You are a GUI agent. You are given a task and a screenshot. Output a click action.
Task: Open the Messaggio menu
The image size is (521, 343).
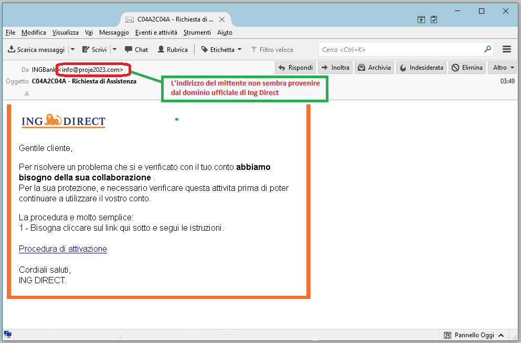click(114, 32)
